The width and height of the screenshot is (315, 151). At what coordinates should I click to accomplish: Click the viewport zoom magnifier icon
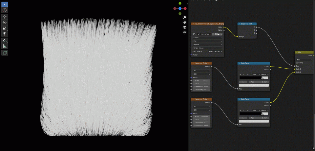(x=184, y=18)
